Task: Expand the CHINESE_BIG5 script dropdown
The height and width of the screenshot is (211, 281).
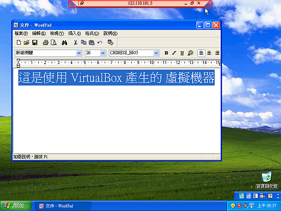Action: (156, 53)
